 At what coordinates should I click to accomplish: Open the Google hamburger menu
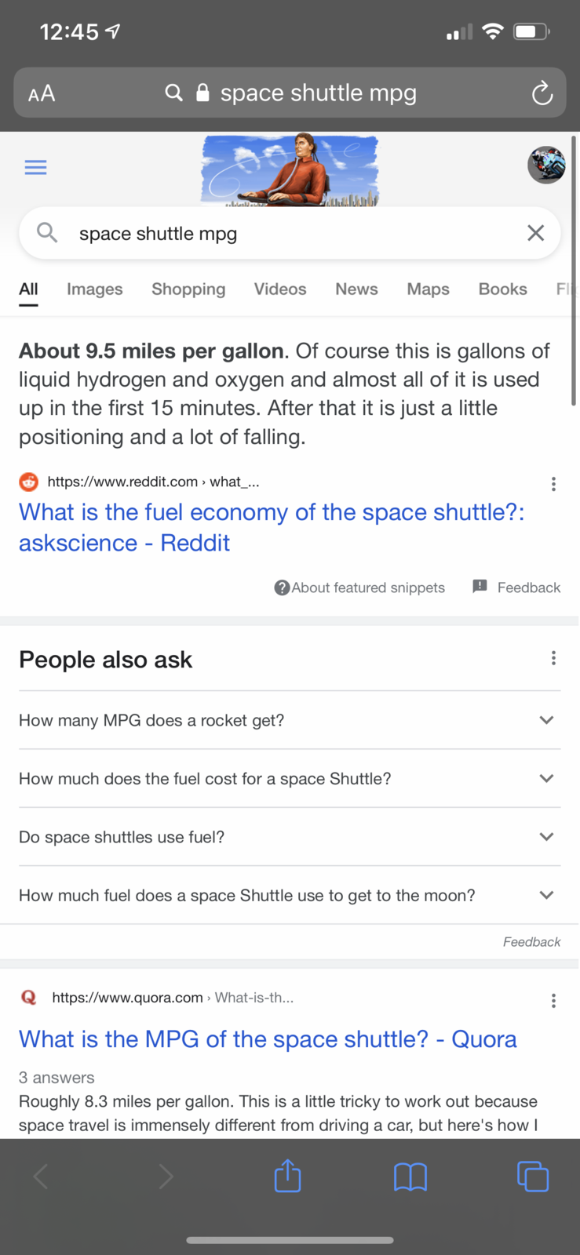coord(35,167)
